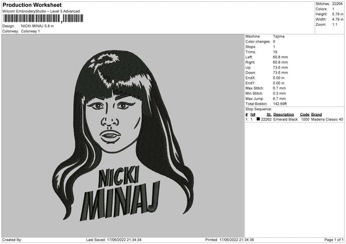Click 'Wilcom EmbroideryStudio – Level 3 Advanced' text
This screenshot has width=346, height=244.
(41, 12)
